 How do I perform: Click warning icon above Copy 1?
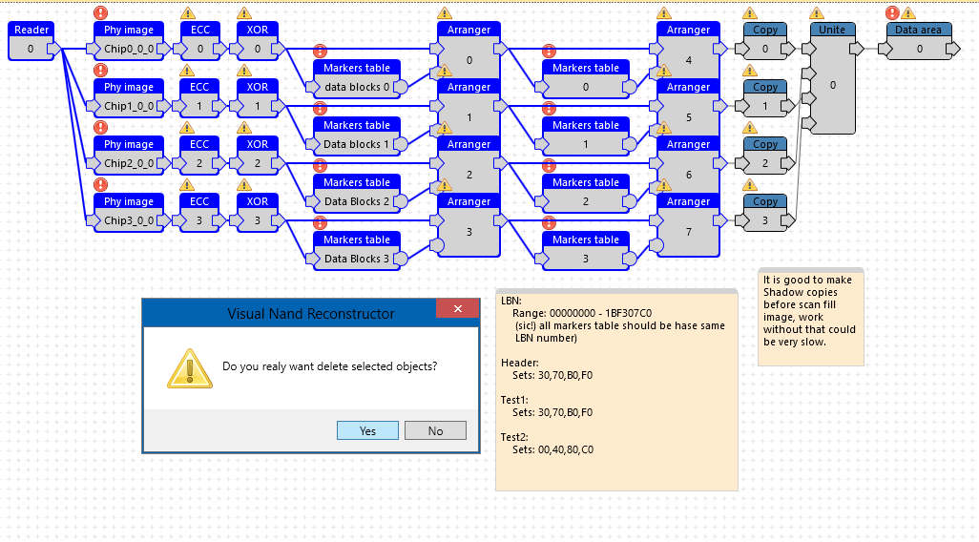(750, 71)
